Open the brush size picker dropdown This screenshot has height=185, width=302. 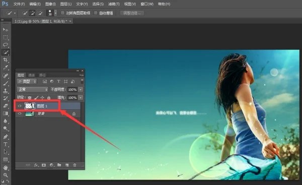56,13
